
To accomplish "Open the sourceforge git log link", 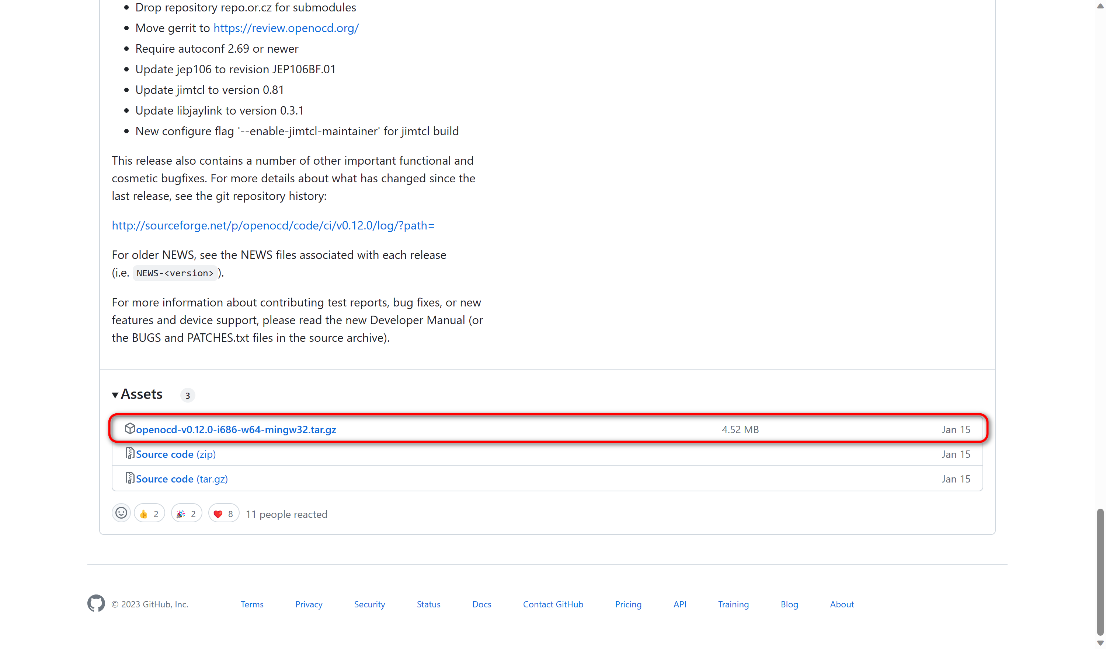I will tap(273, 225).
